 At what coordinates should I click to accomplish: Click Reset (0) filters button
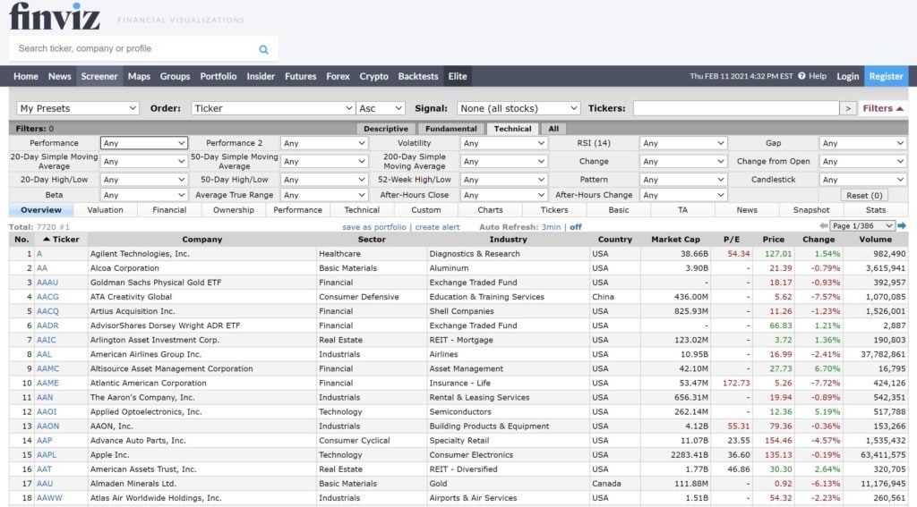864,195
